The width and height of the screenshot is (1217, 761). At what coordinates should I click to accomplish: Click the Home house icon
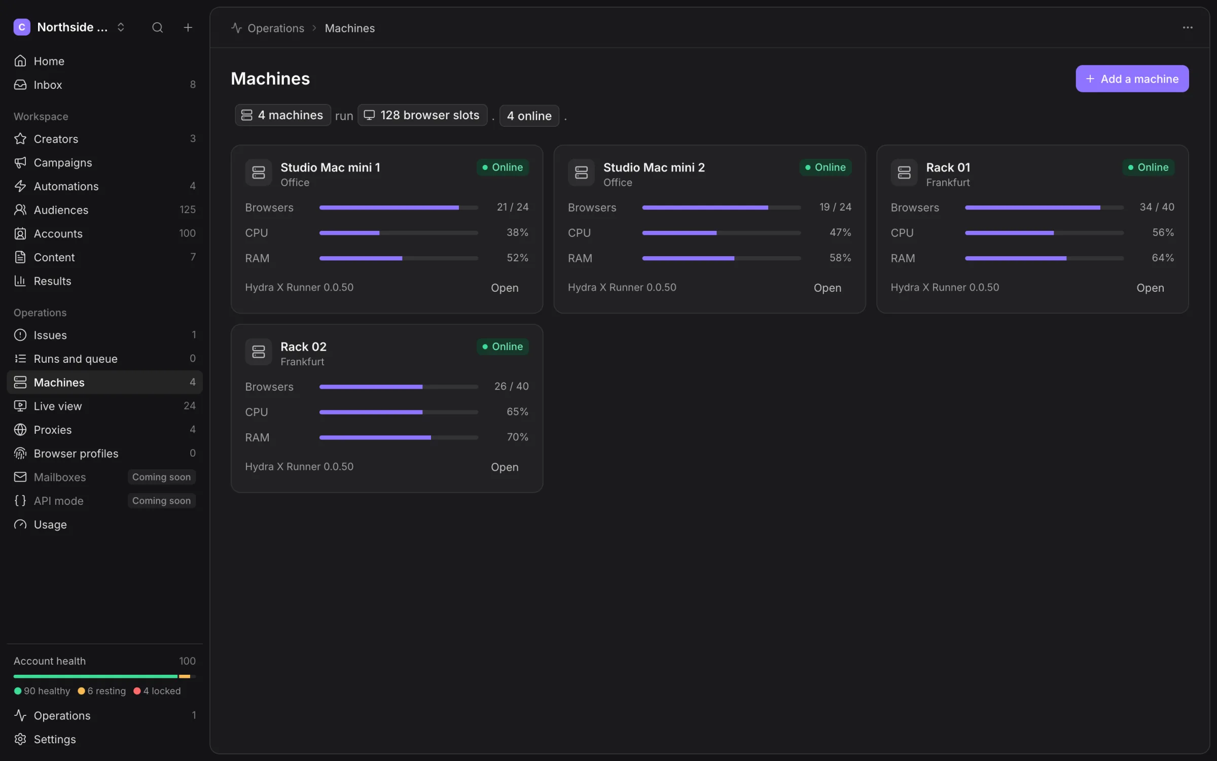tap(20, 61)
